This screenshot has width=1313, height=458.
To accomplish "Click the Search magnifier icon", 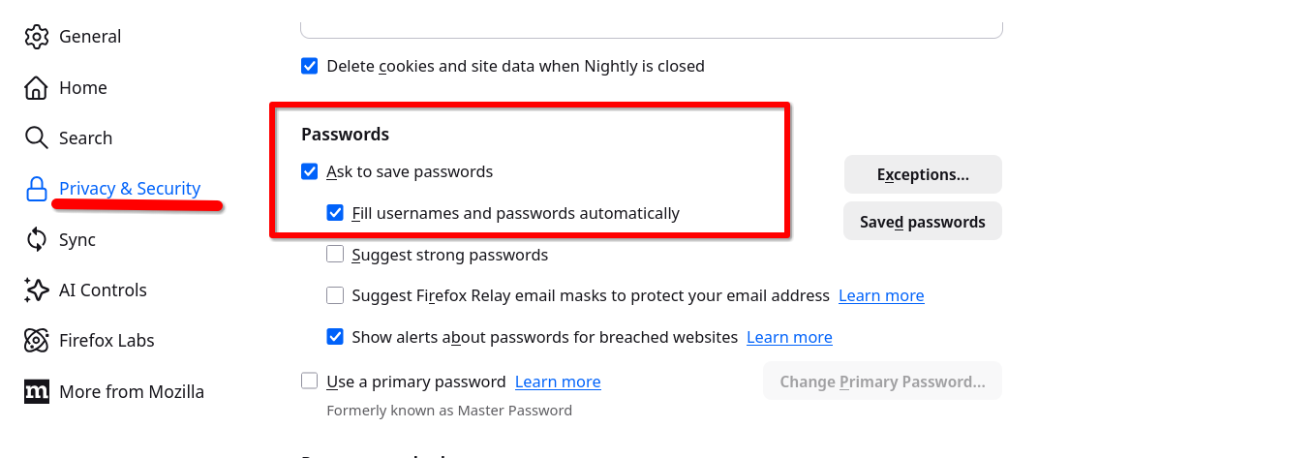I will click(36, 138).
